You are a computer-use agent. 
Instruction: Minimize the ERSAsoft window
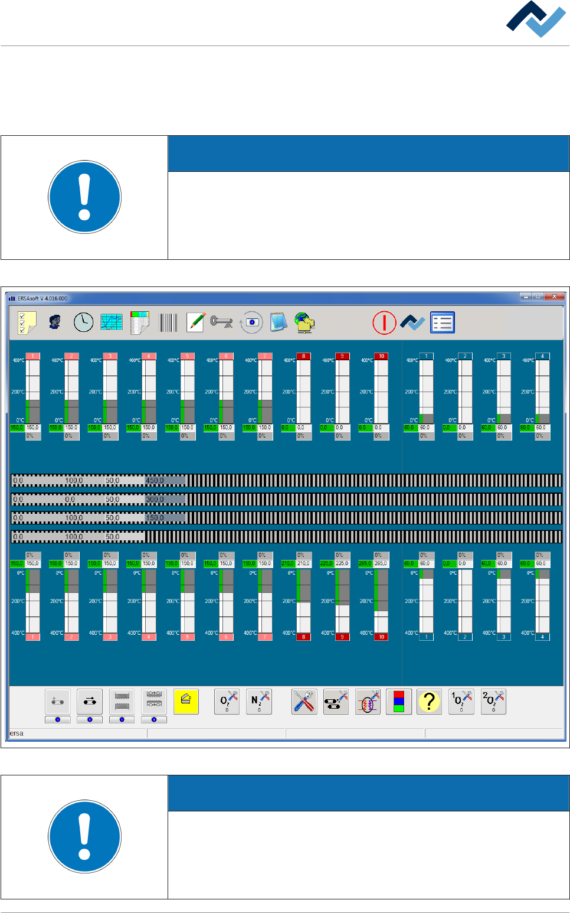point(526,296)
